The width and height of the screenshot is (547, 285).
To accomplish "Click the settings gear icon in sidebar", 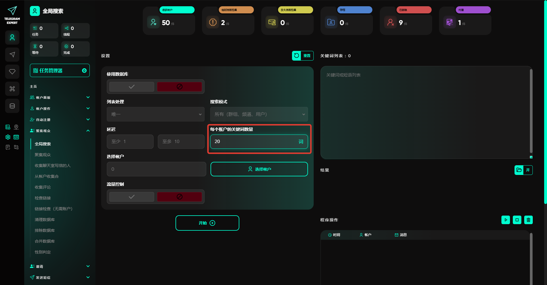I will pyautogui.click(x=8, y=137).
